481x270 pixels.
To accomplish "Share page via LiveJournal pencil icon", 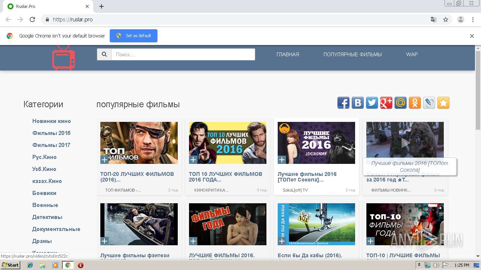I will point(429,103).
